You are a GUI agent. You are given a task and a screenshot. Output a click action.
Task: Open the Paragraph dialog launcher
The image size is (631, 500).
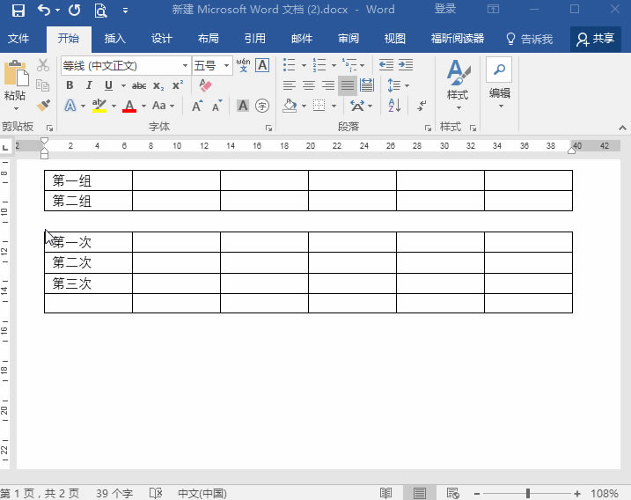tap(428, 128)
